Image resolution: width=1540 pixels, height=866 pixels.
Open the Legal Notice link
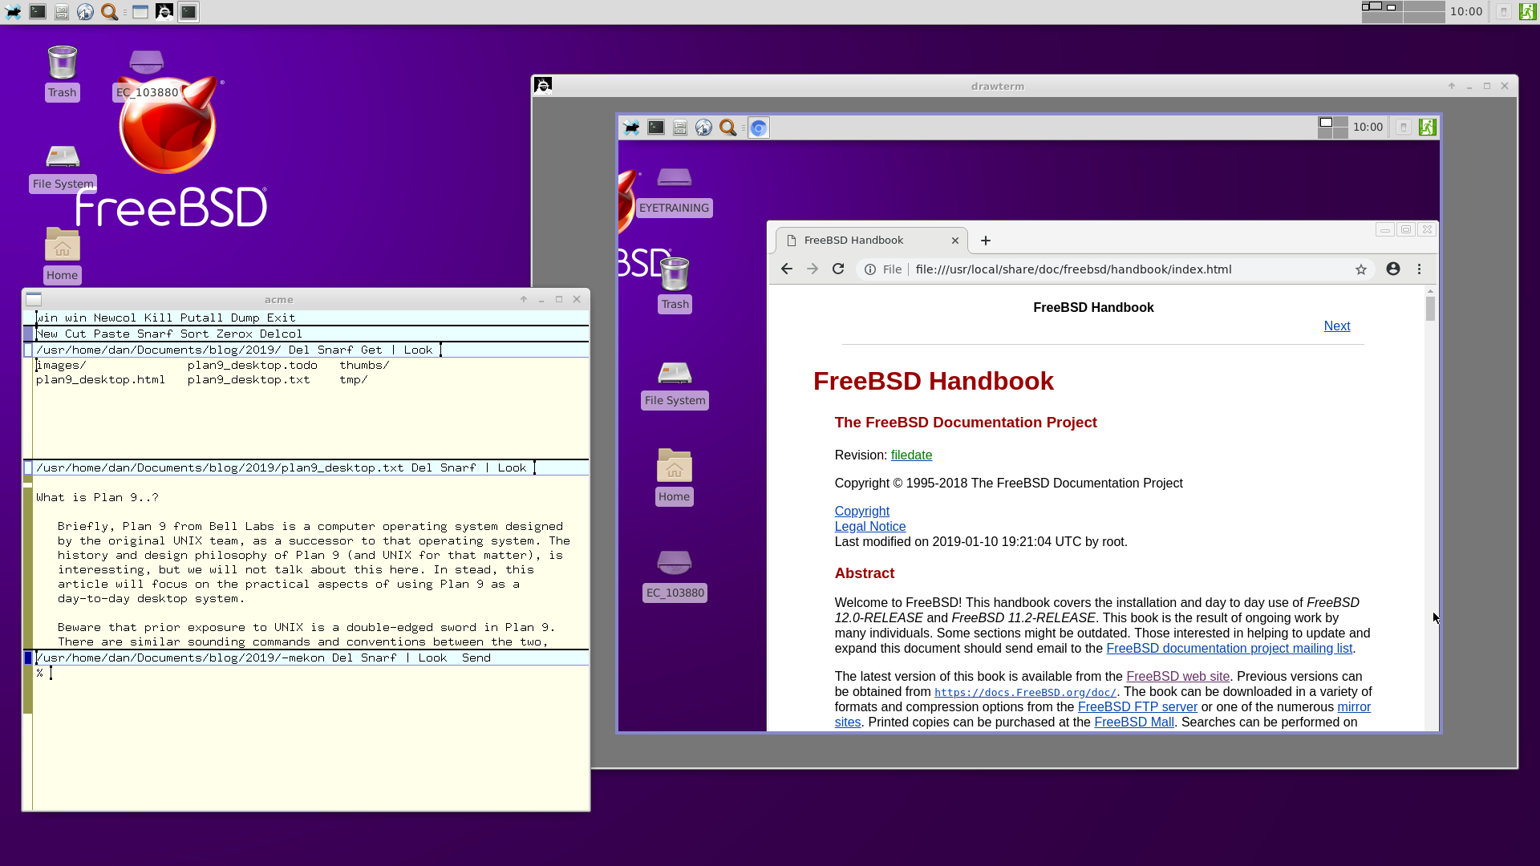(x=869, y=527)
